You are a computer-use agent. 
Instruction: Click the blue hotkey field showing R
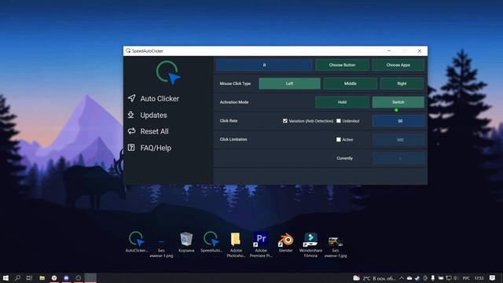tap(264, 64)
